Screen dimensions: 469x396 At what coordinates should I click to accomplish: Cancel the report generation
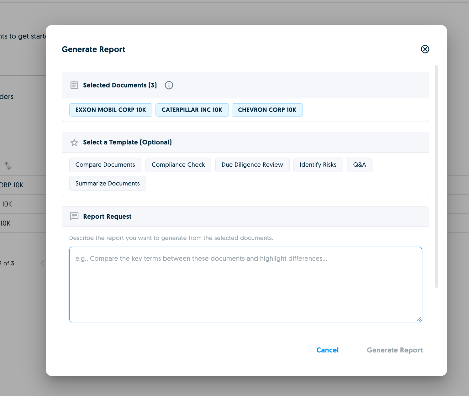click(x=328, y=350)
